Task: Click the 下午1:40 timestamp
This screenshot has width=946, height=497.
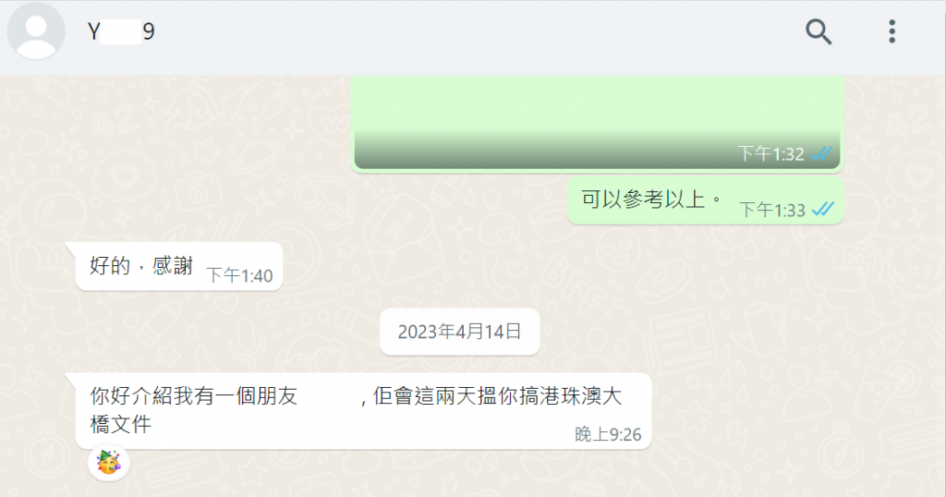Action: (239, 275)
